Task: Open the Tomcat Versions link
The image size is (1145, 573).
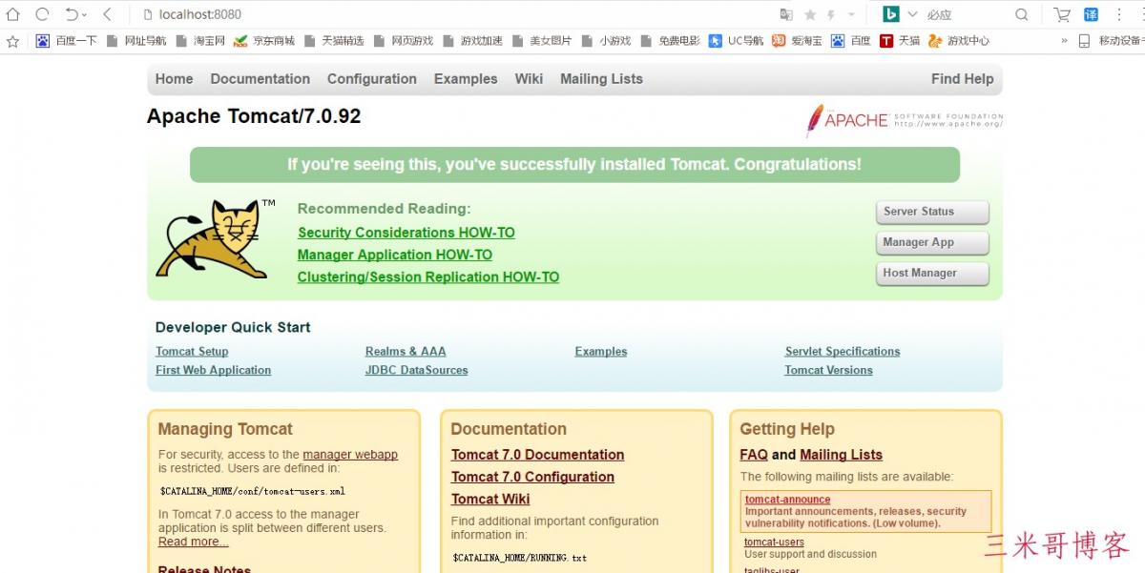Action: 829,370
